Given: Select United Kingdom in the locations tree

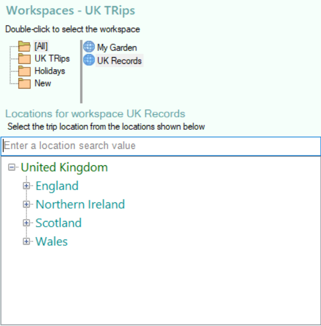Looking at the screenshot, I should coord(64,167).
